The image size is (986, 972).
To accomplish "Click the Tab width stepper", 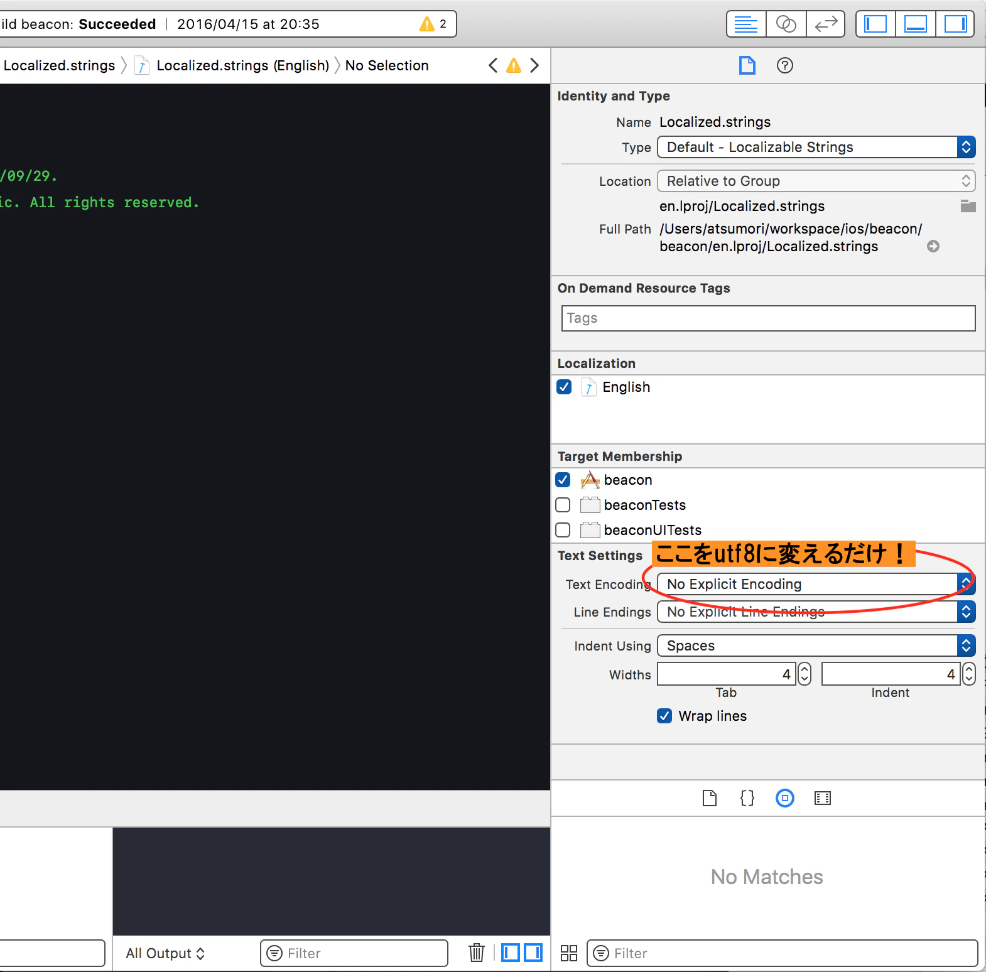I will point(805,674).
